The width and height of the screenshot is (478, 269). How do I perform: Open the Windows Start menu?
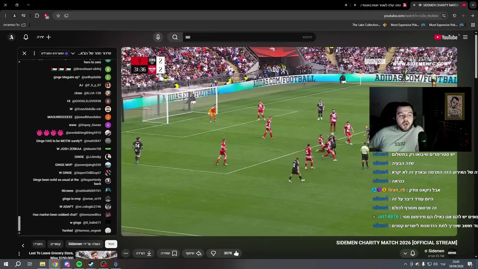point(6,264)
